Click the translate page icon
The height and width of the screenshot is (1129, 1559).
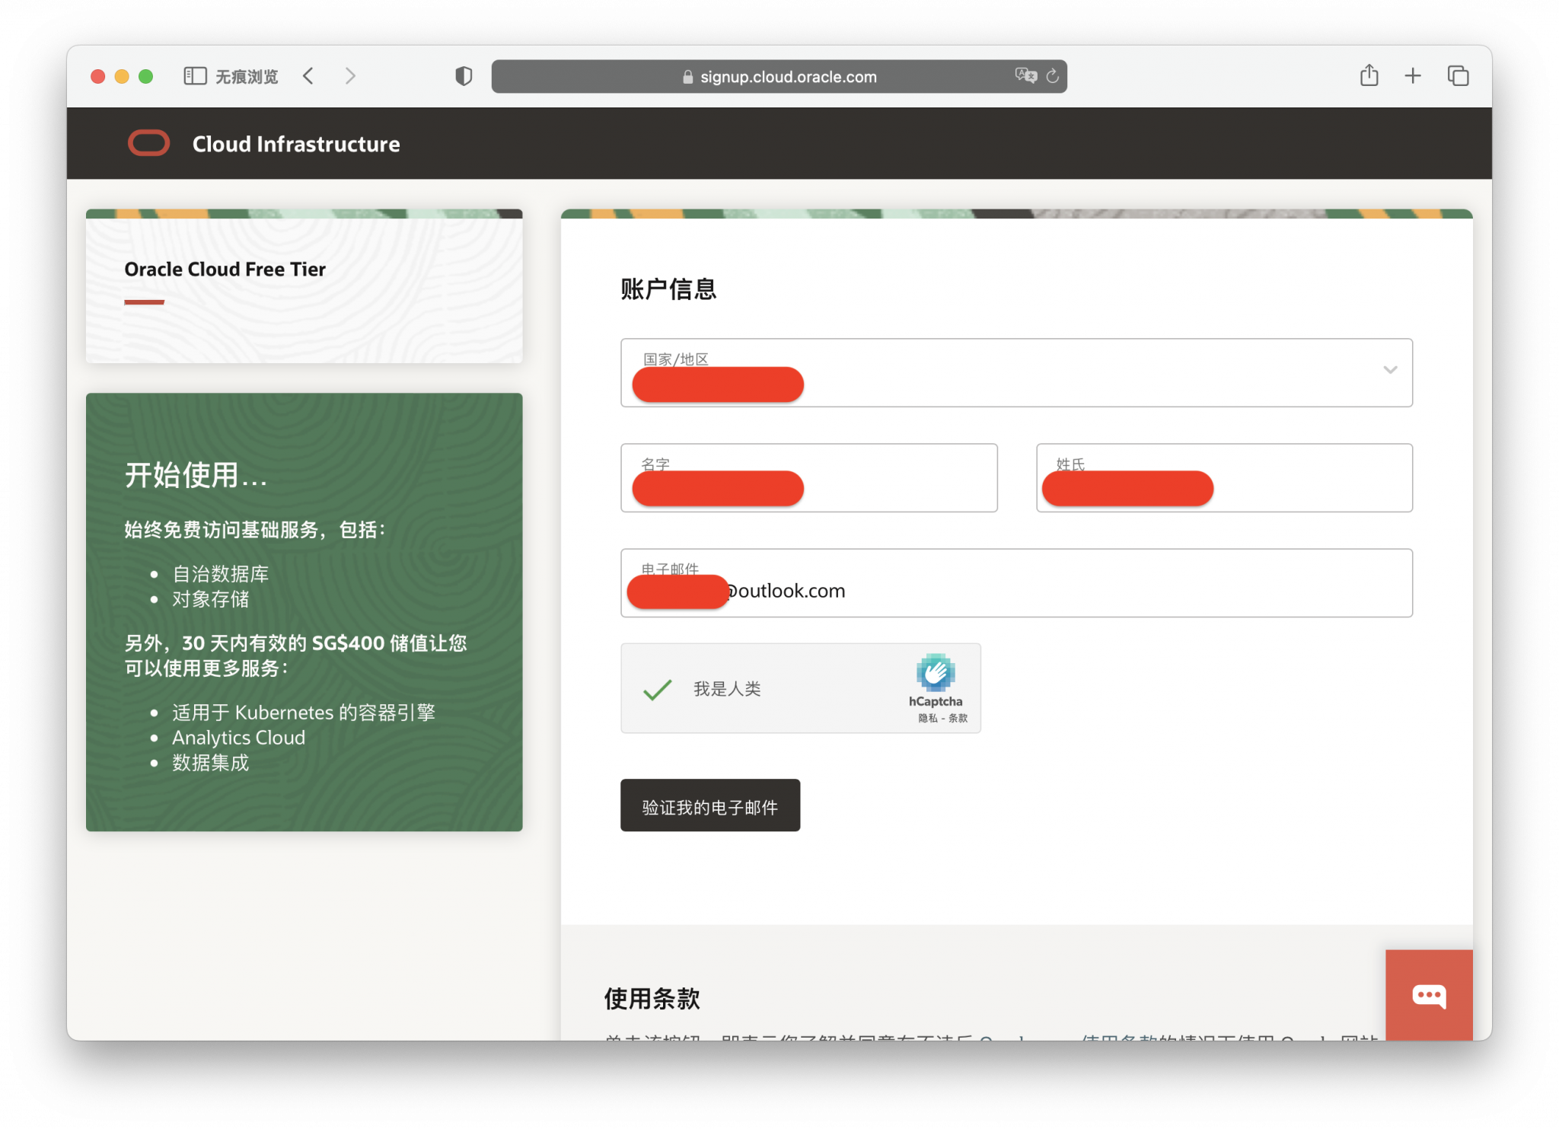[x=1025, y=75]
